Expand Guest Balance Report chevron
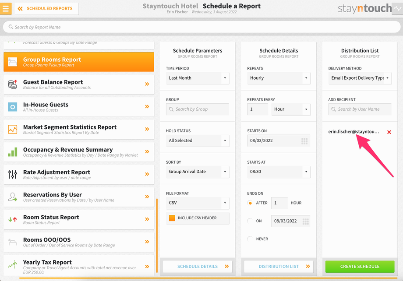This screenshot has width=403, height=281. 147,84
